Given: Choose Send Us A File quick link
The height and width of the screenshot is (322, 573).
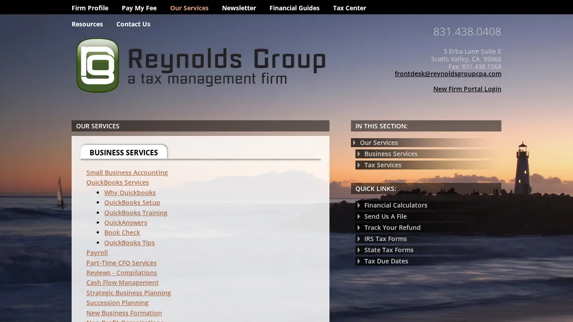Looking at the screenshot, I should point(428,216).
